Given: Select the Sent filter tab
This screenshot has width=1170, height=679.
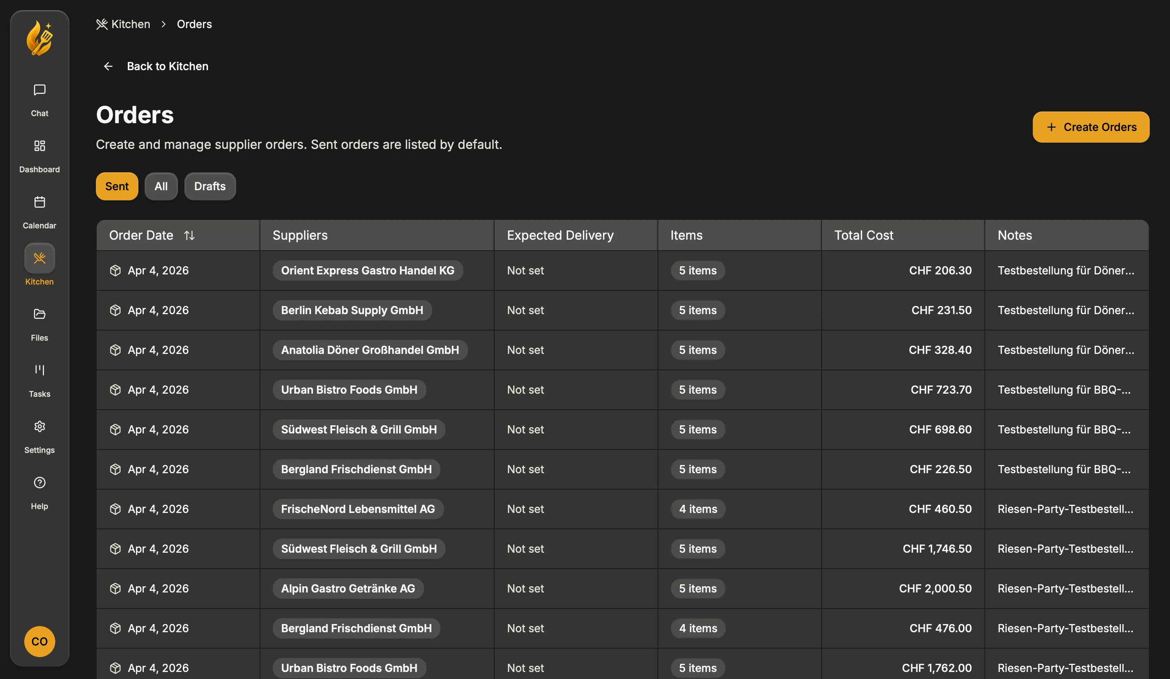Looking at the screenshot, I should 117,186.
